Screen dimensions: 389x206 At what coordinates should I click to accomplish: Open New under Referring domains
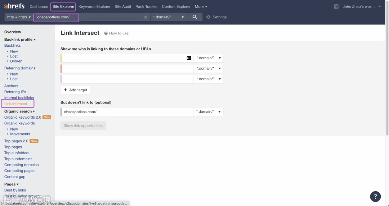(x=14, y=74)
